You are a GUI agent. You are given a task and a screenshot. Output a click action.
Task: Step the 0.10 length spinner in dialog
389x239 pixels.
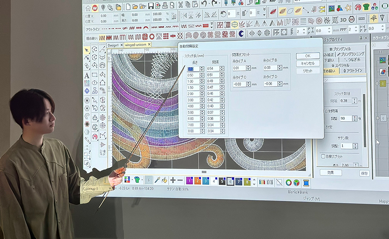[x=202, y=69]
